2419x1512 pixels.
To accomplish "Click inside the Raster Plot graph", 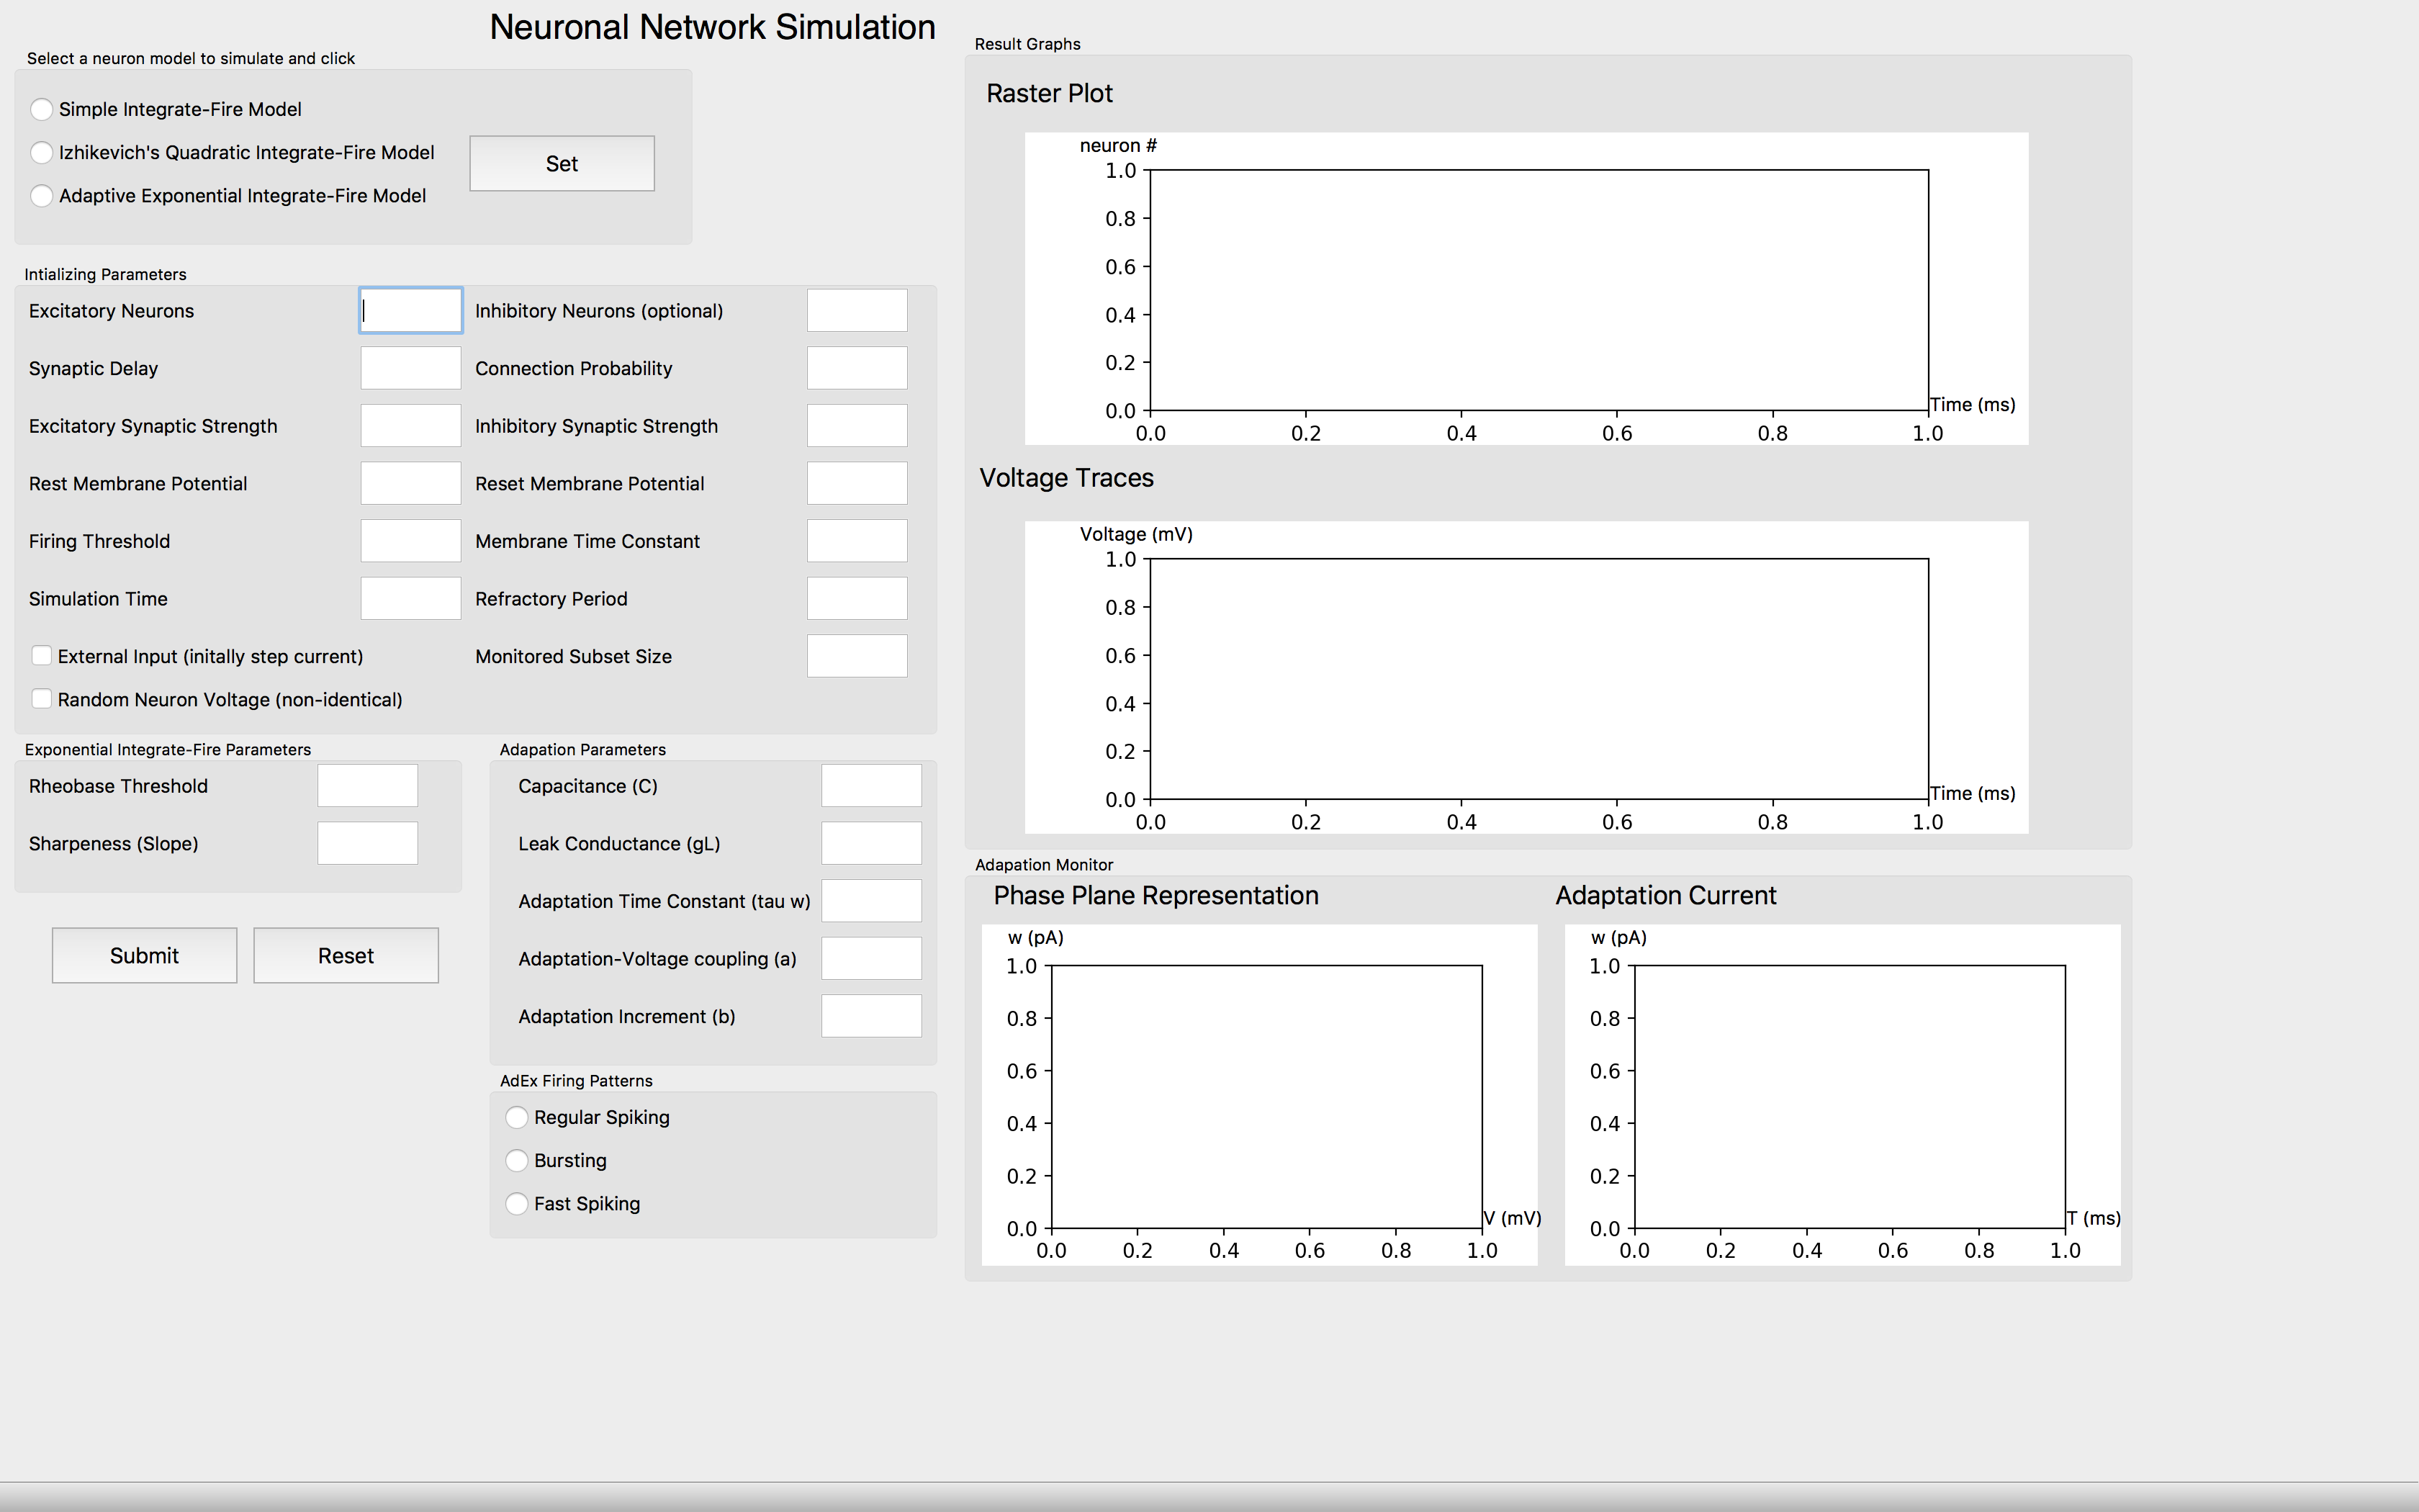I will click(x=1539, y=290).
